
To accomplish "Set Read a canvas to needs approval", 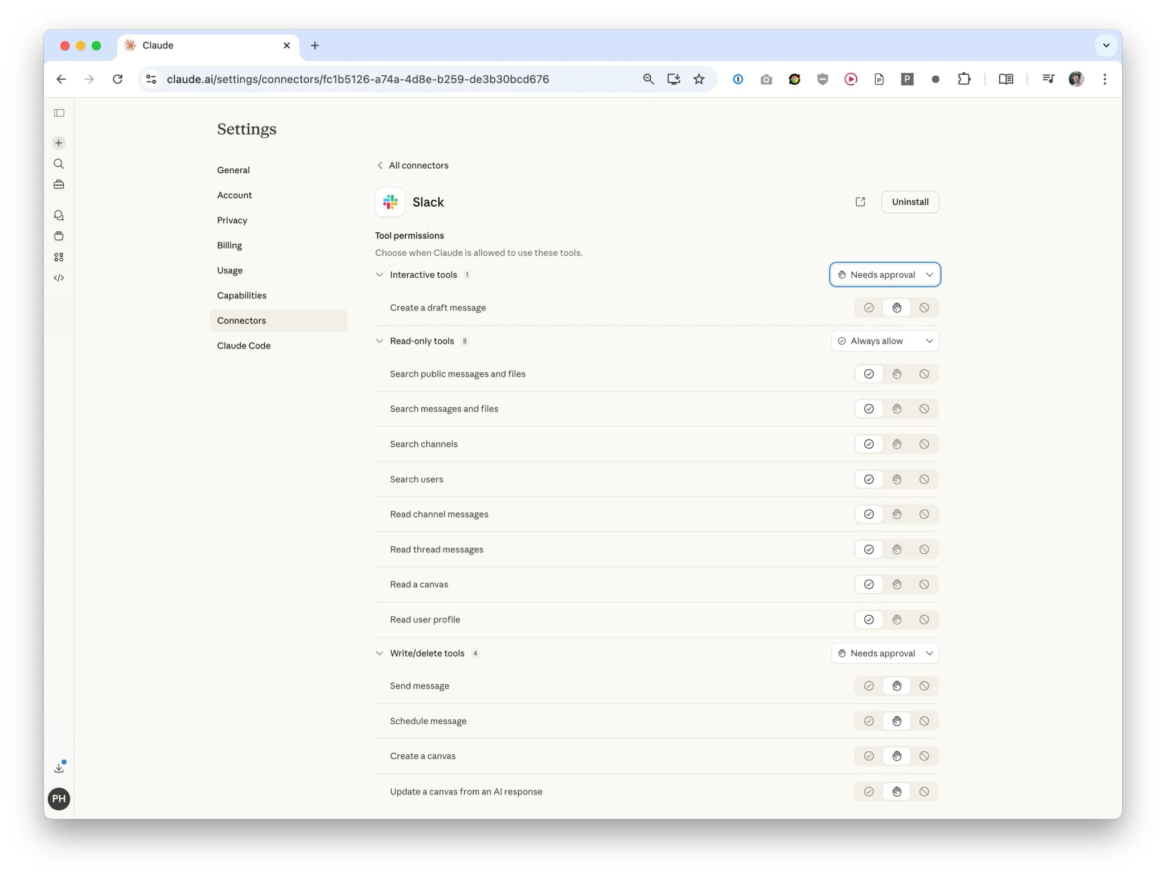I will point(896,584).
